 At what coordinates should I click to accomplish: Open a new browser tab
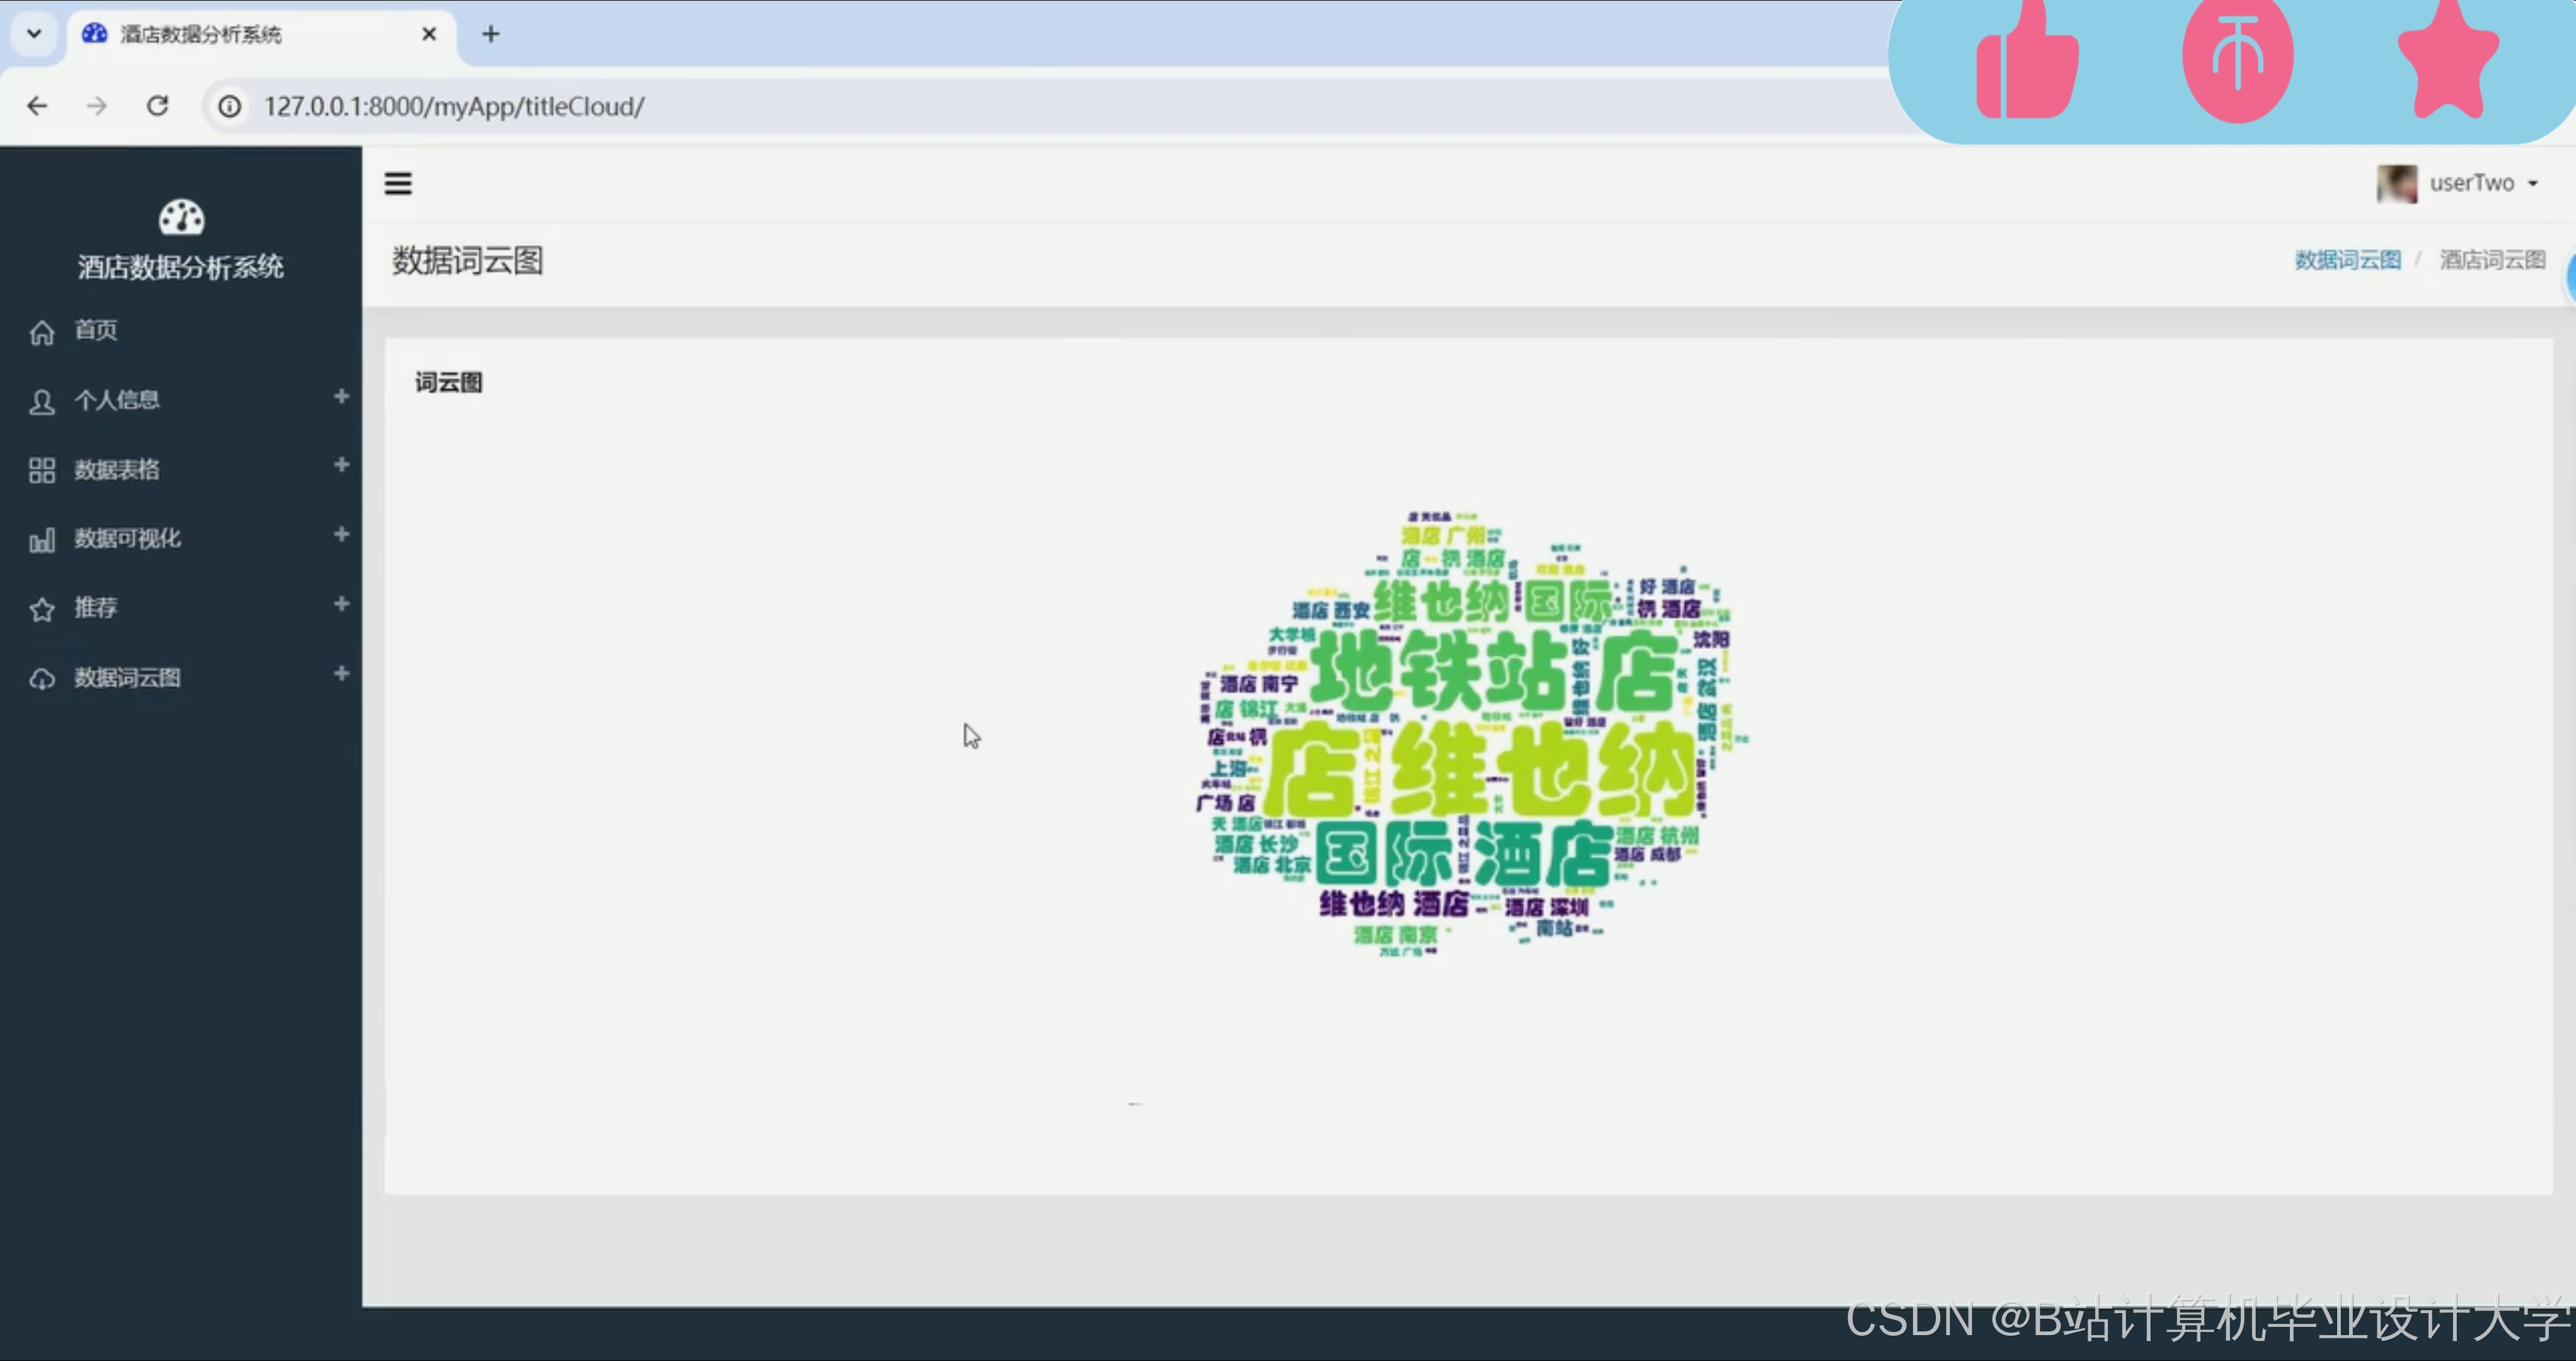(490, 34)
